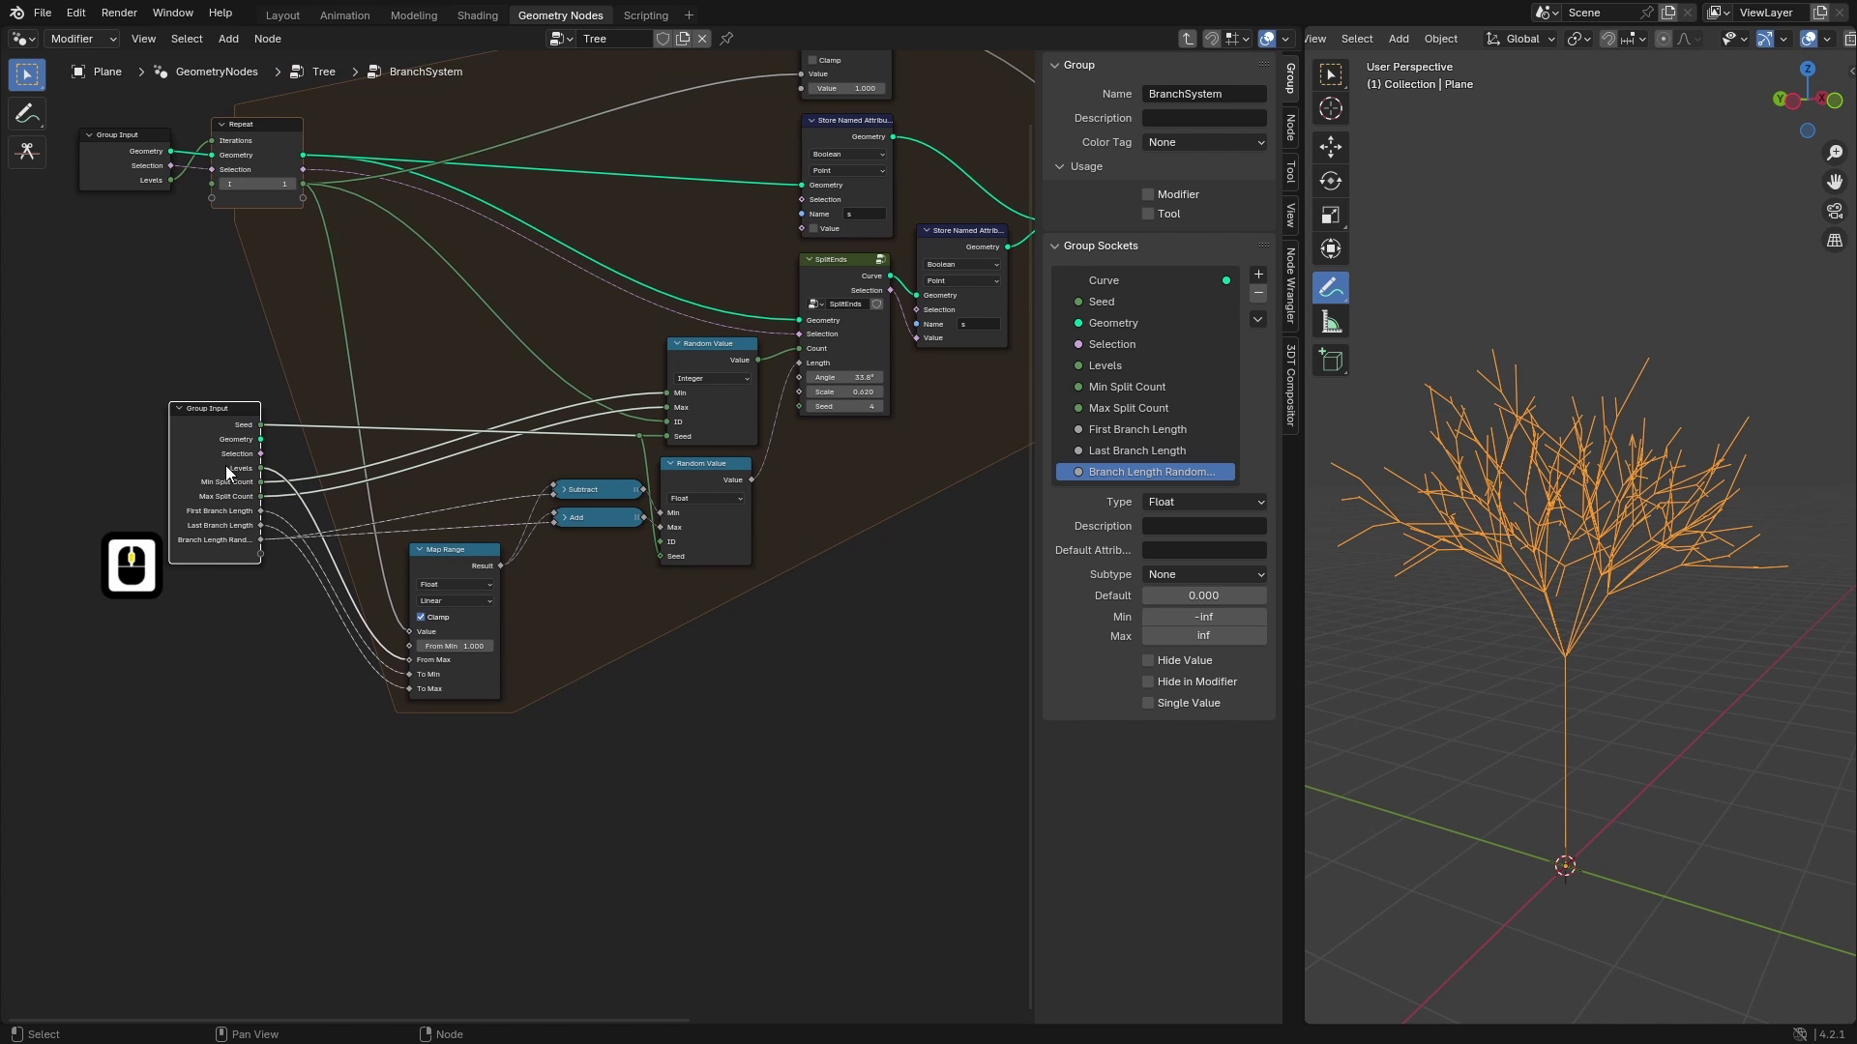Open the Color Tag dropdown
1857x1044 pixels.
[1204, 142]
